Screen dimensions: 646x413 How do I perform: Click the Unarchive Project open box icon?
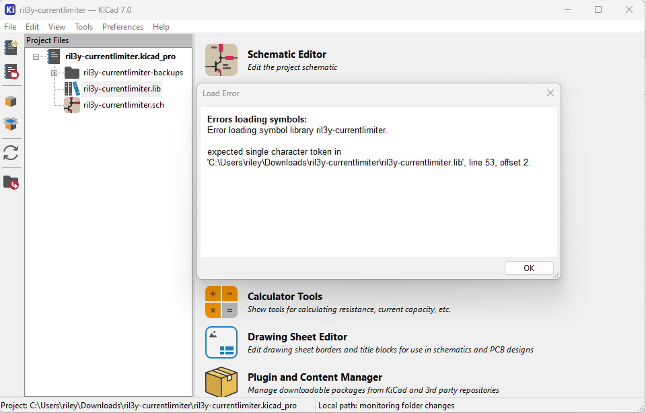(11, 123)
